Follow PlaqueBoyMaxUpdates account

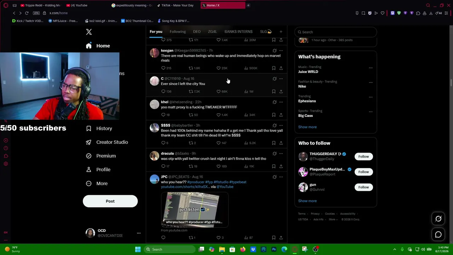pos(363,172)
